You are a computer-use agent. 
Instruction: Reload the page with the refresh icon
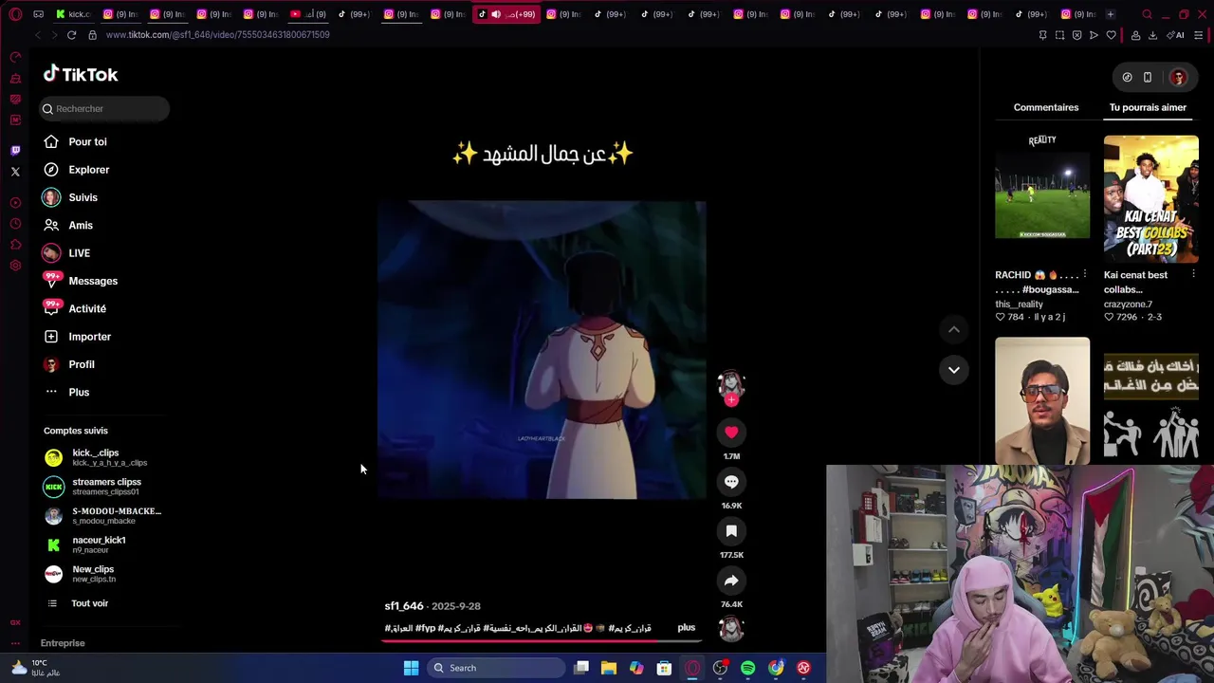click(x=71, y=35)
